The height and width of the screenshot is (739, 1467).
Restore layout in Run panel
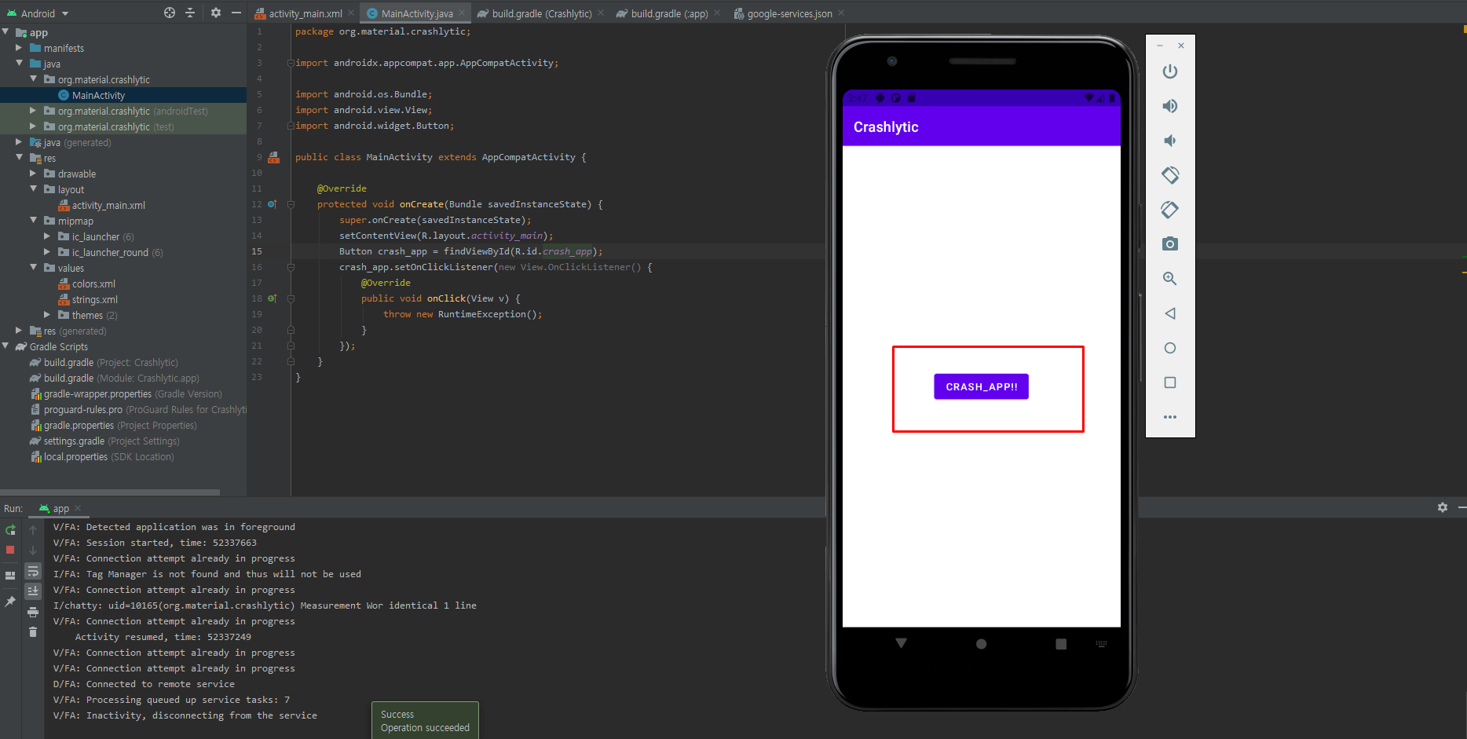click(10, 576)
